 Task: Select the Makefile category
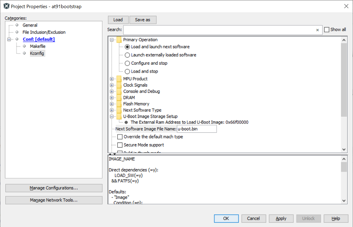pyautogui.click(x=37, y=46)
